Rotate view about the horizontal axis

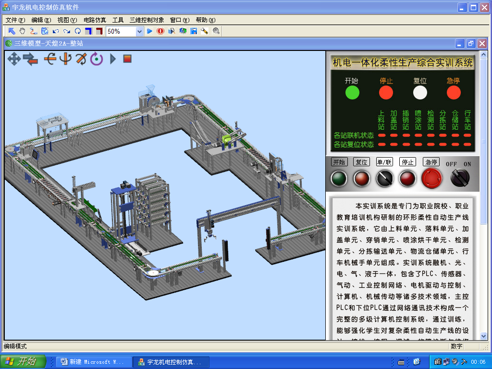coord(49,59)
